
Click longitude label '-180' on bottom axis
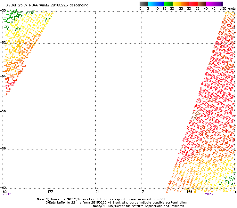coord(3,192)
